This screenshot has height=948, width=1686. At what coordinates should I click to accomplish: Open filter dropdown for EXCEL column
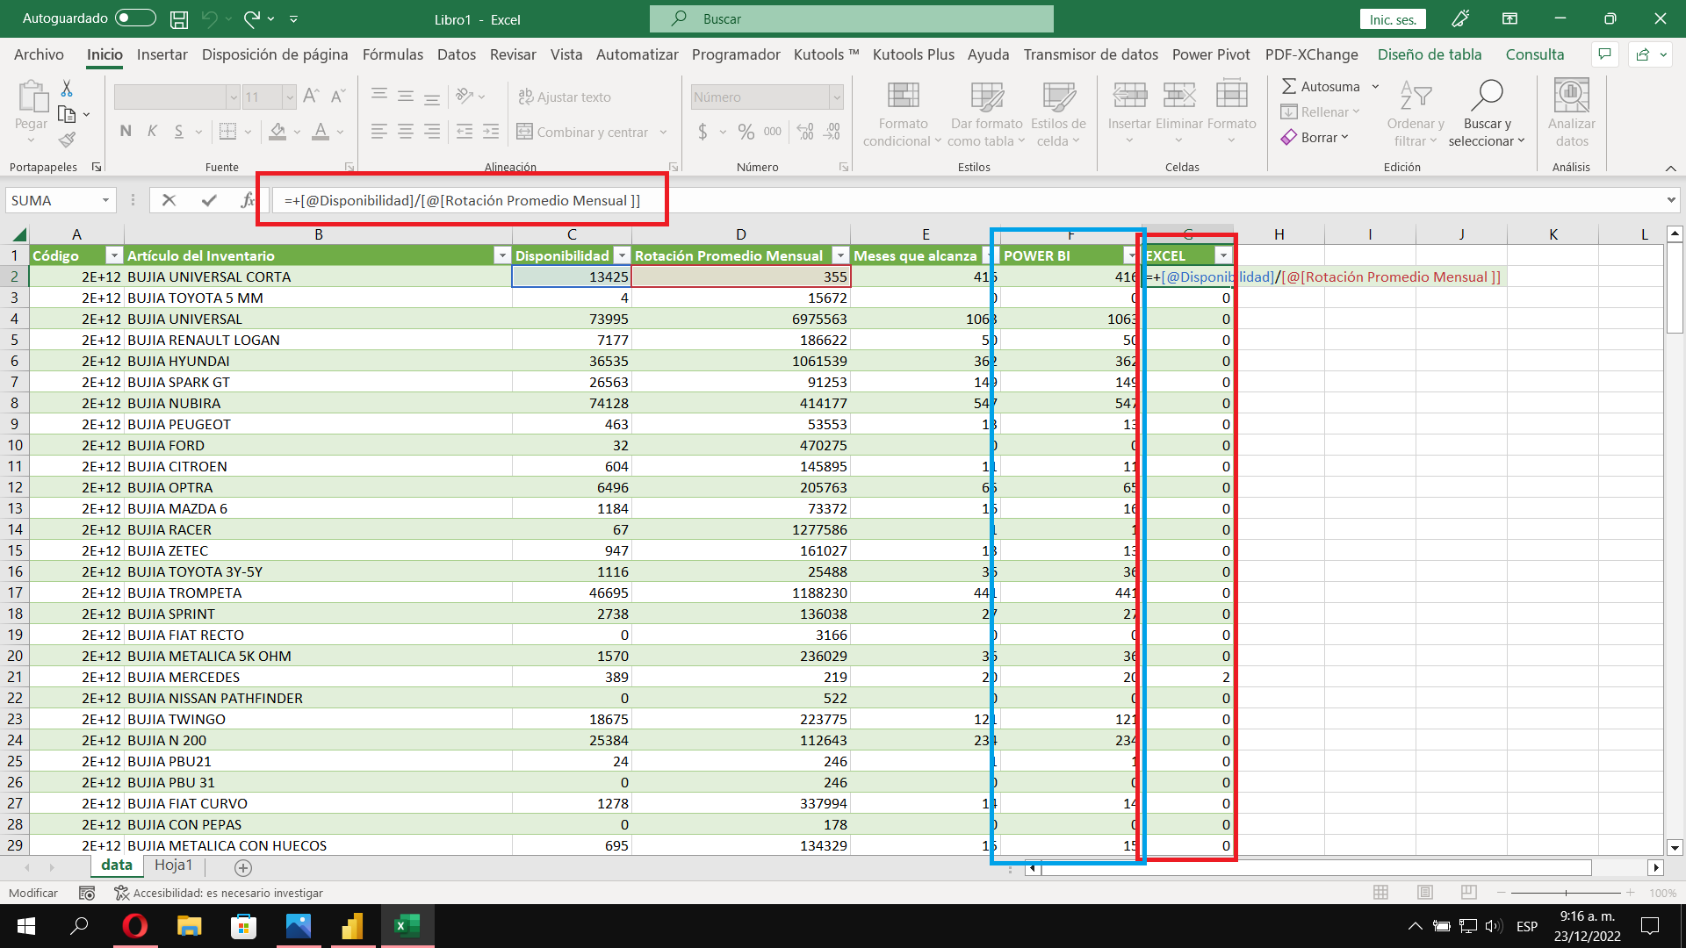click(x=1222, y=255)
